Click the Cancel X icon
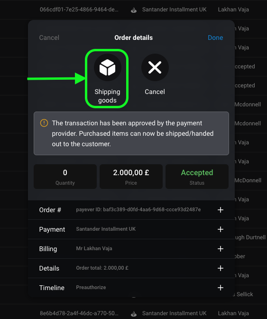 (x=155, y=67)
